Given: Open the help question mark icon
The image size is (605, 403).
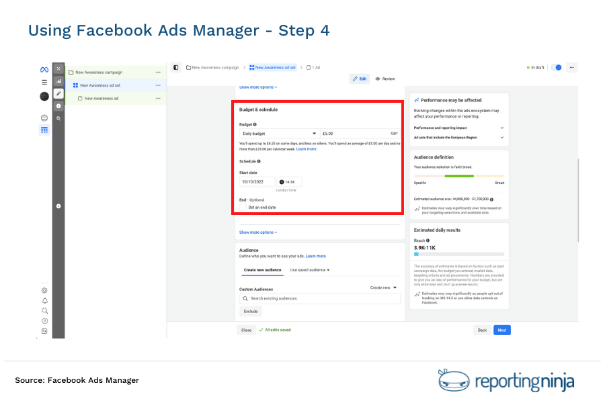Looking at the screenshot, I should [x=44, y=321].
